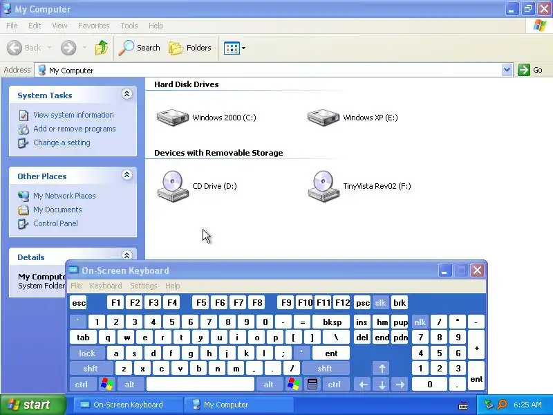This screenshot has width=553, height=415.
Task: Click the Start button on taskbar
Action: 32,405
